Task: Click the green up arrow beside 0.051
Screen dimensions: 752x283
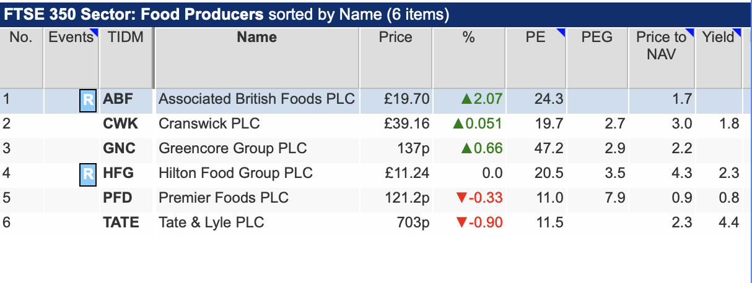Action: [x=459, y=124]
